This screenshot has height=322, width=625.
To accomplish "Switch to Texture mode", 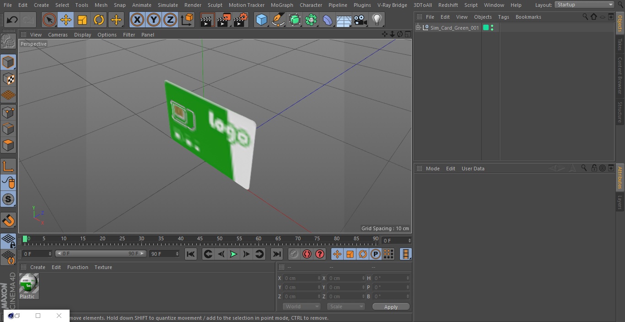I will click(x=8, y=79).
